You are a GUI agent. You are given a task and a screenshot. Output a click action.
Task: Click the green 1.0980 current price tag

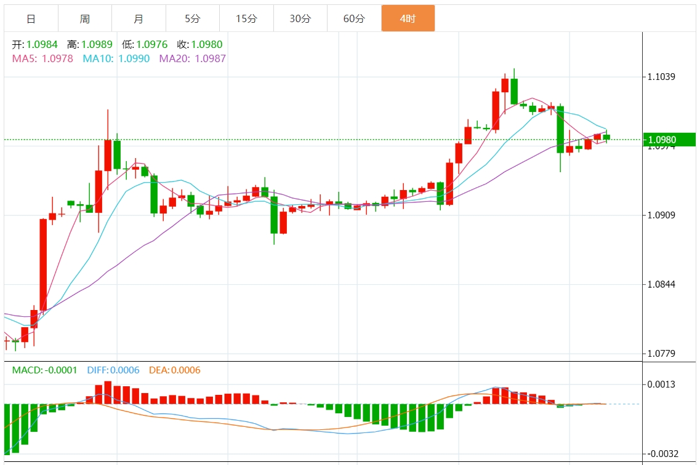(669, 140)
